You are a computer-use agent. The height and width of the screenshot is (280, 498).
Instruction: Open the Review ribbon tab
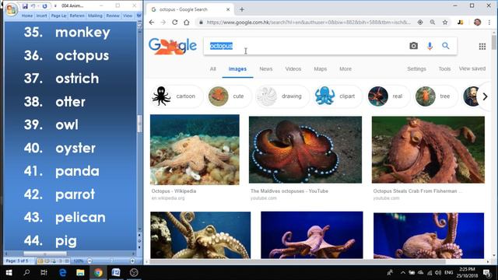[x=113, y=16]
